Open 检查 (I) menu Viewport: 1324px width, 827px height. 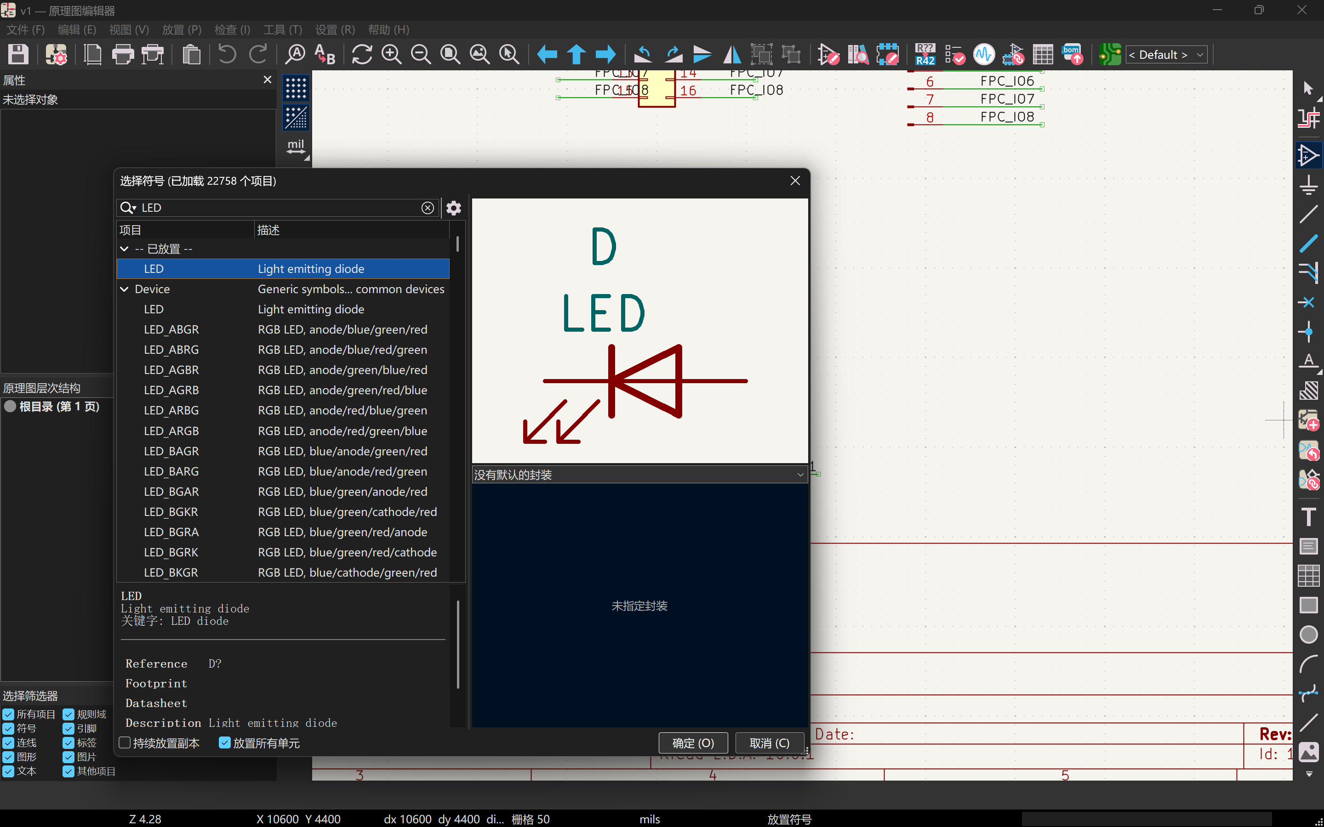232,29
